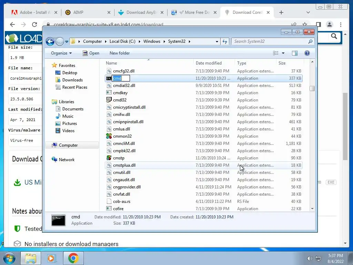Screen dimensions: 353x265
Task: Click Windows breadcrumb in address bar
Action: [x=152, y=41]
